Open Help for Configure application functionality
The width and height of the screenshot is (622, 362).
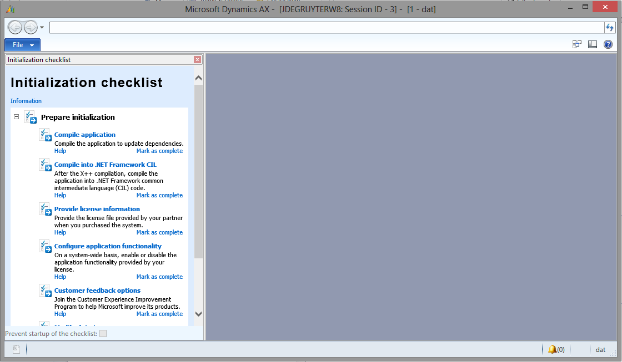pyautogui.click(x=60, y=277)
